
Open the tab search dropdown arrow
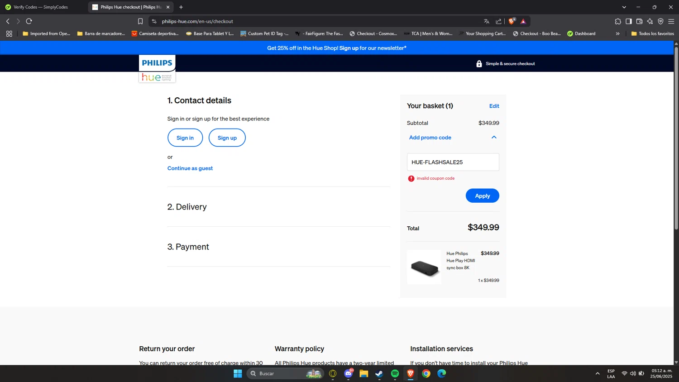624,7
